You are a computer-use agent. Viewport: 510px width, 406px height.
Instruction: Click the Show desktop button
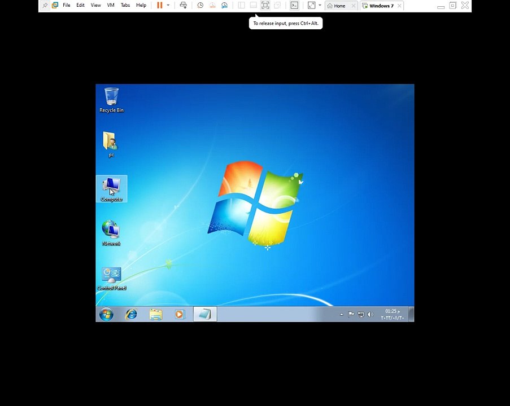412,314
